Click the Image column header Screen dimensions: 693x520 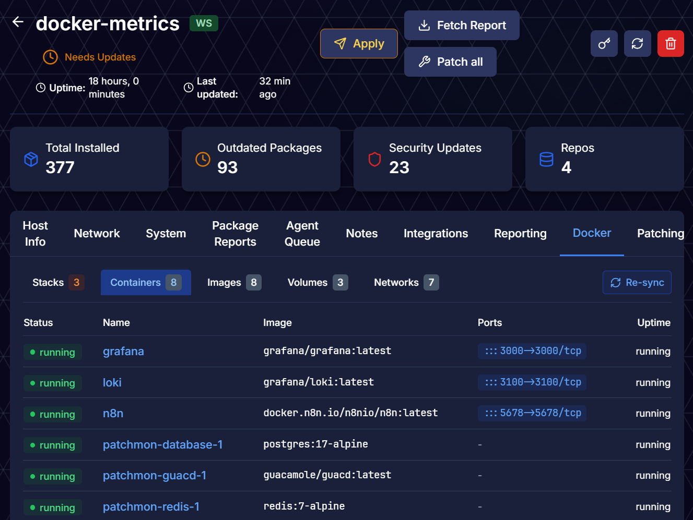[277, 322]
